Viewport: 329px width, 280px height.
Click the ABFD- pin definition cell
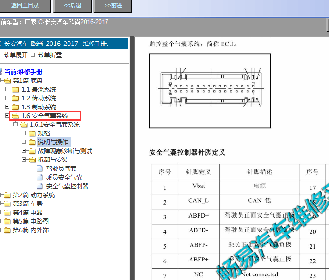[199, 231]
